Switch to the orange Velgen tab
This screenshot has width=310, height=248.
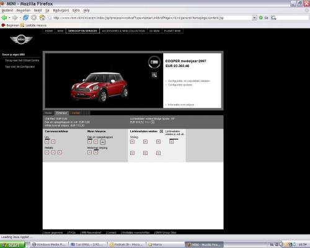76,113
